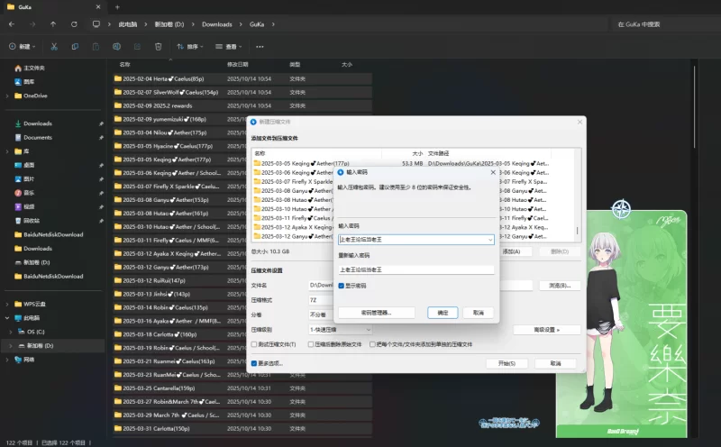Click the rename icon in the toolbar

pos(115,46)
